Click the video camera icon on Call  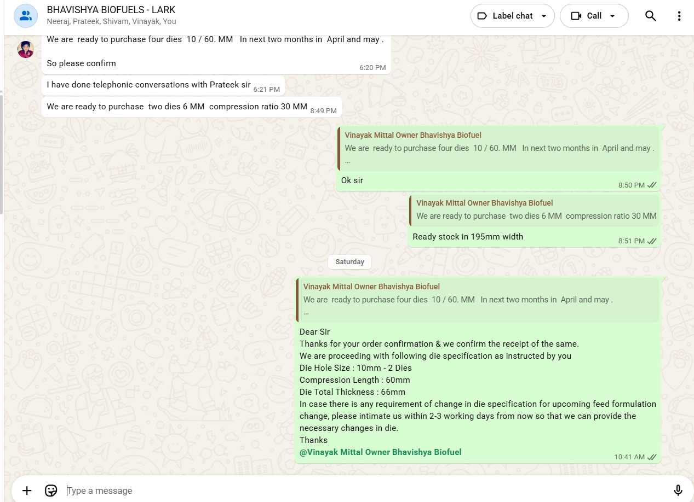tap(576, 16)
